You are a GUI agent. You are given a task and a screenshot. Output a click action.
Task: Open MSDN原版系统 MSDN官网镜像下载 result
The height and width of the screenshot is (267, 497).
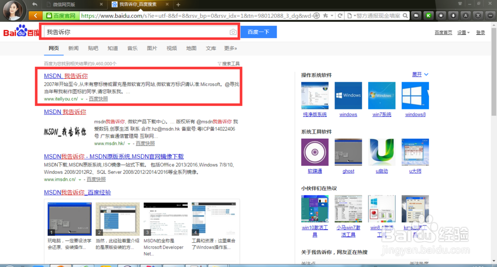tap(114, 157)
